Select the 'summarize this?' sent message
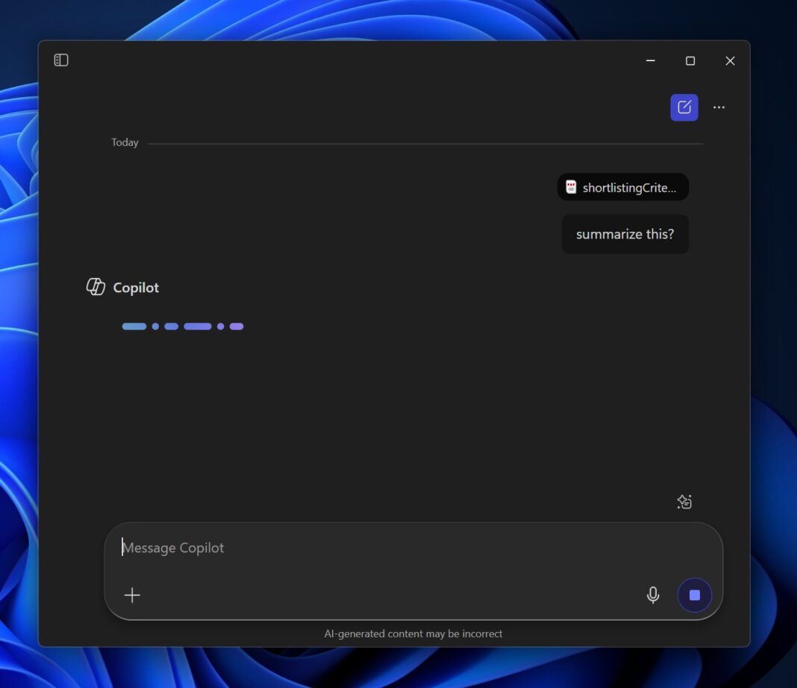Viewport: 797px width, 688px height. coord(625,233)
